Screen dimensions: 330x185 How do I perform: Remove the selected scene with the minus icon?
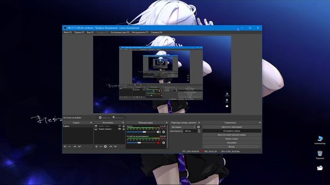click(x=70, y=146)
